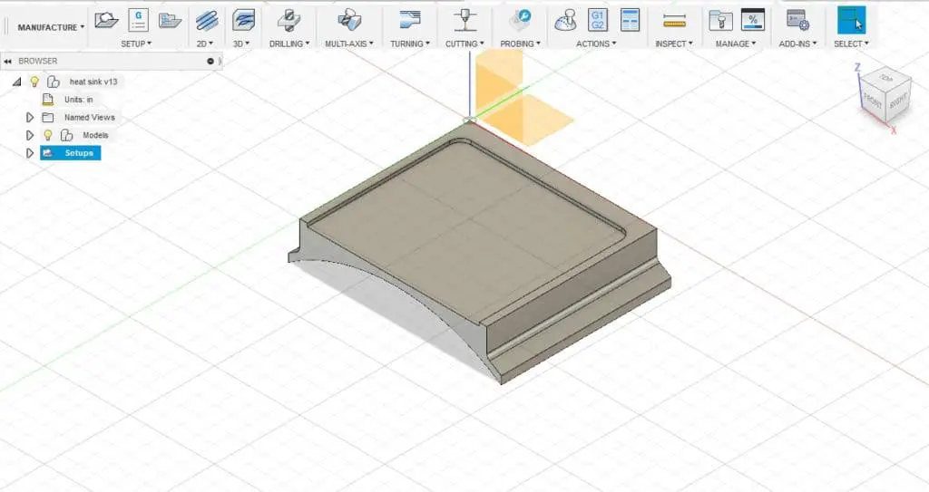Open the CUTTING dropdown menu
The width and height of the screenshot is (929, 492).
(x=464, y=43)
